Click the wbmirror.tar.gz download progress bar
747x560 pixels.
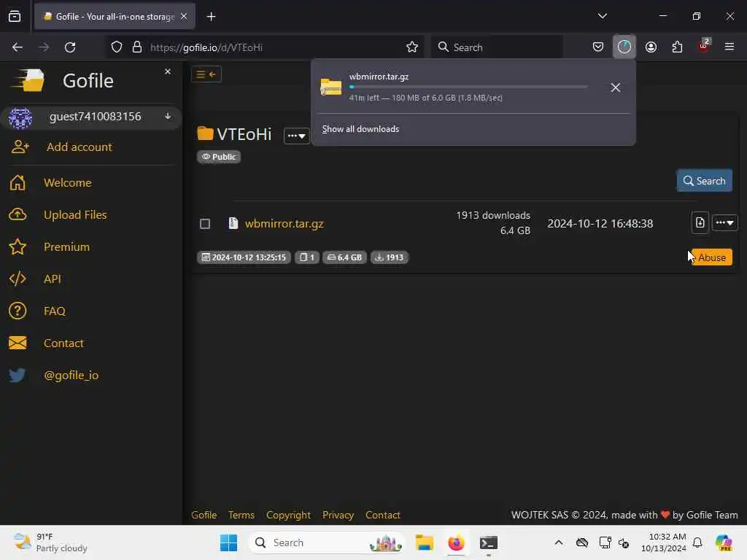(x=469, y=87)
